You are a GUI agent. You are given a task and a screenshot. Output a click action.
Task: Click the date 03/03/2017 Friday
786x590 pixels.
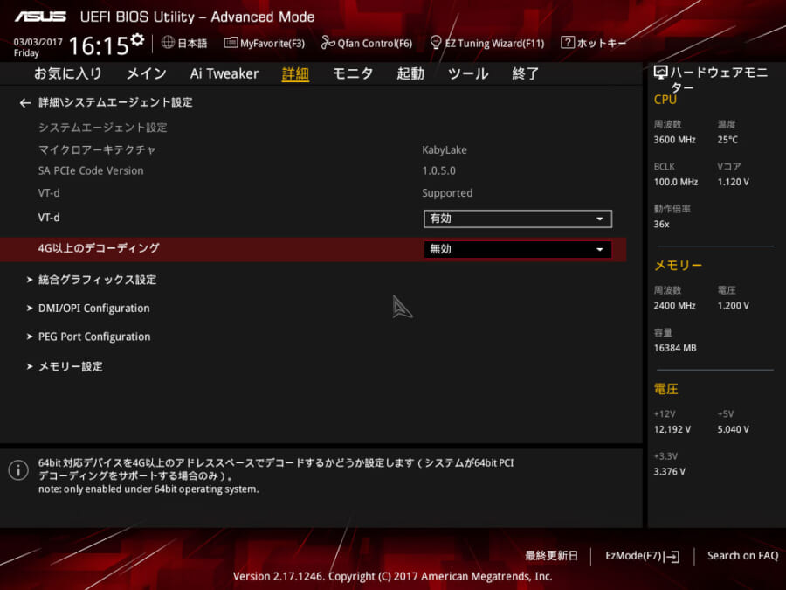(x=38, y=47)
